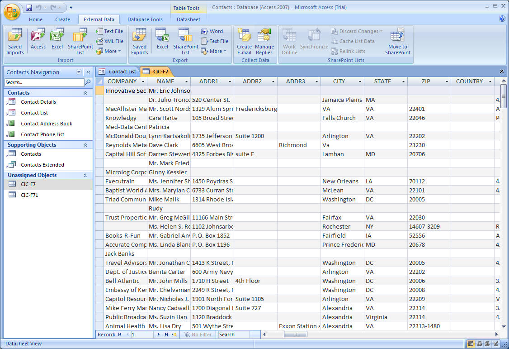This screenshot has width=509, height=349.
Task: Export to Excel icon in Export group
Action: point(162,39)
